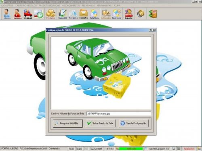Click the printer icon in status bar
The image size is (202, 151).
tap(173, 149)
